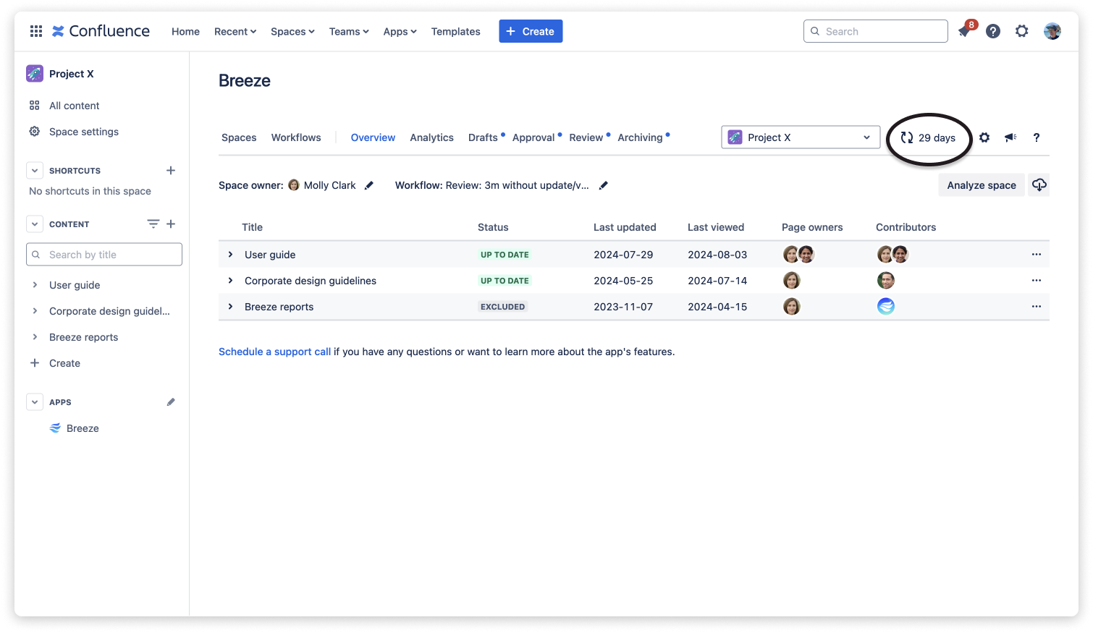Open the Project X space selector dropdown

801,137
